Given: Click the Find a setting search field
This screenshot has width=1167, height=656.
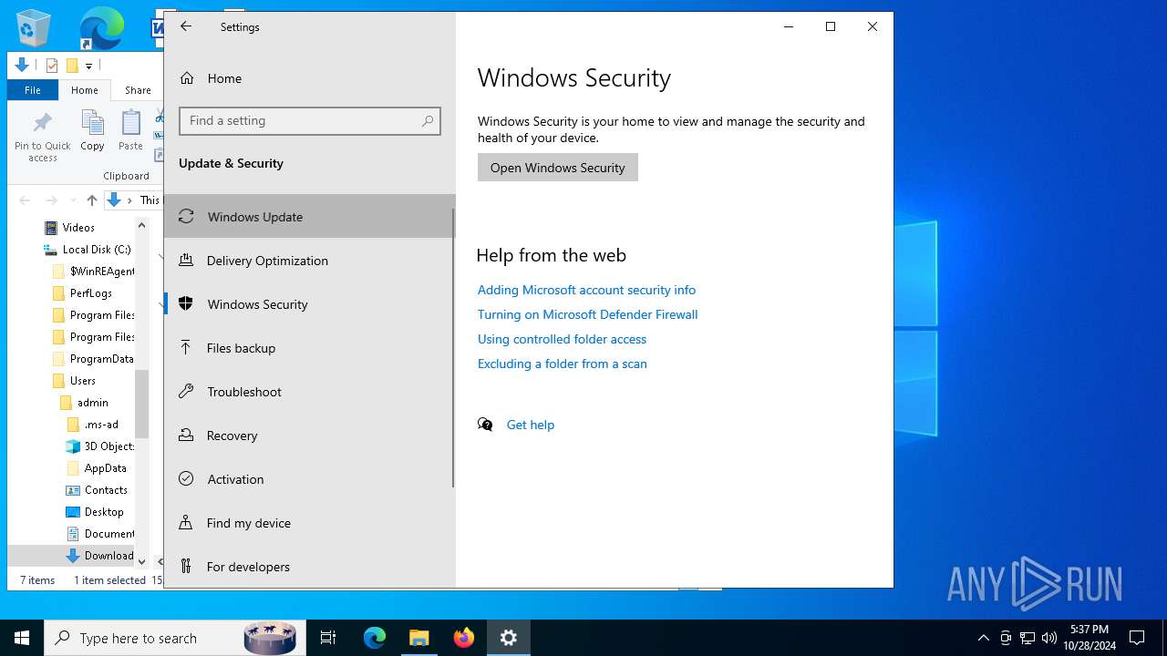Looking at the screenshot, I should (310, 120).
